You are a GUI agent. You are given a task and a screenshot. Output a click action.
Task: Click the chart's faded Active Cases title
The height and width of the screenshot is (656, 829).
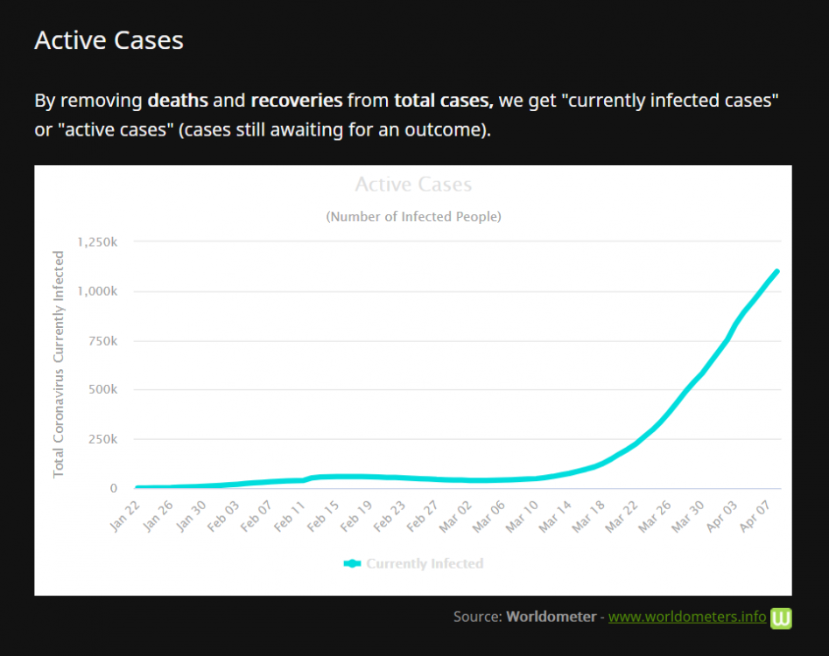pos(413,185)
